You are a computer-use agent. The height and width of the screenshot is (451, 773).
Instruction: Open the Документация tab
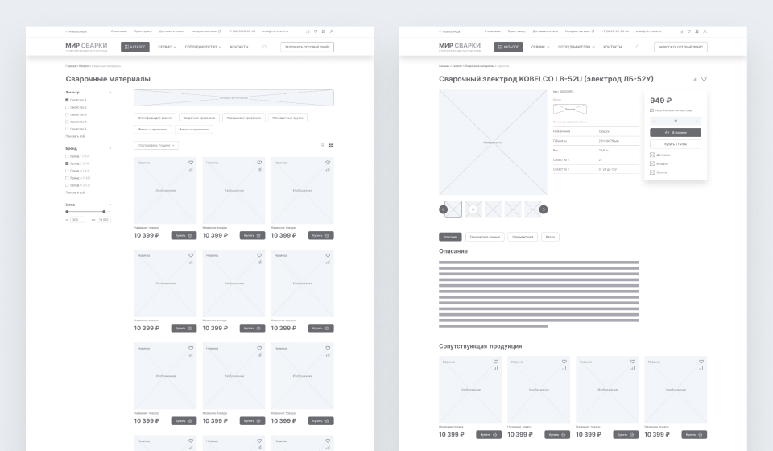pyautogui.click(x=523, y=237)
